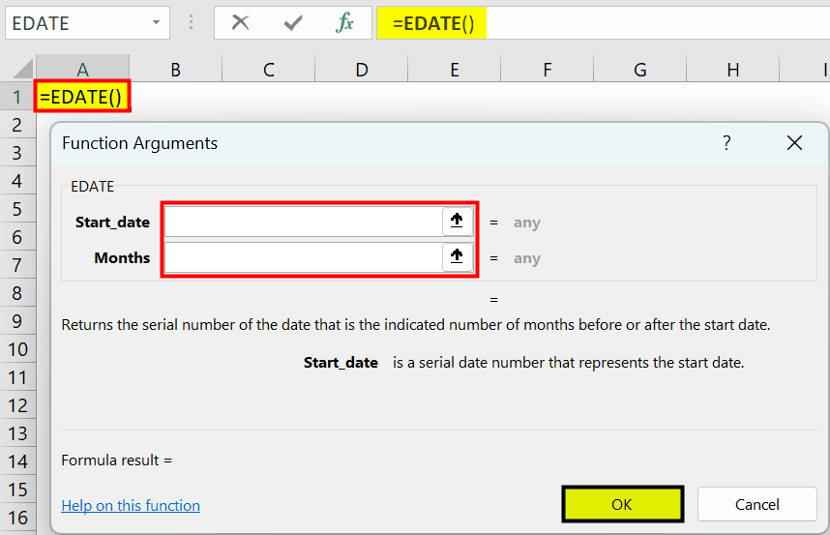Select column A header
Viewport: 830px width, 535px height.
pos(82,69)
